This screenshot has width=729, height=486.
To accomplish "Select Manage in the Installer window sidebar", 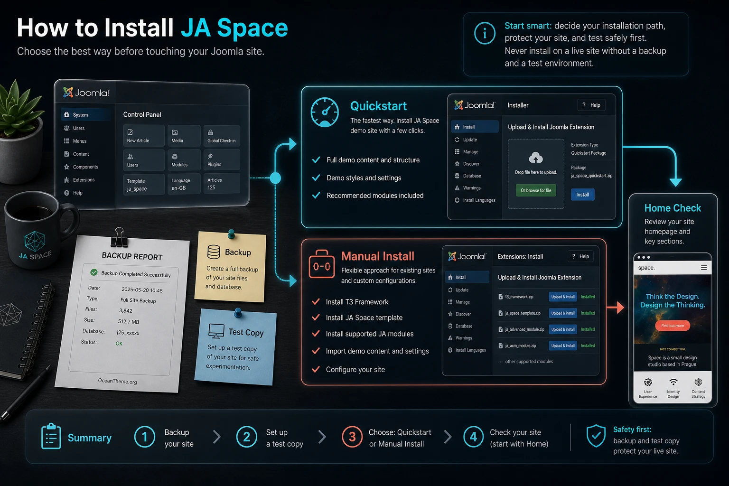I will click(466, 152).
